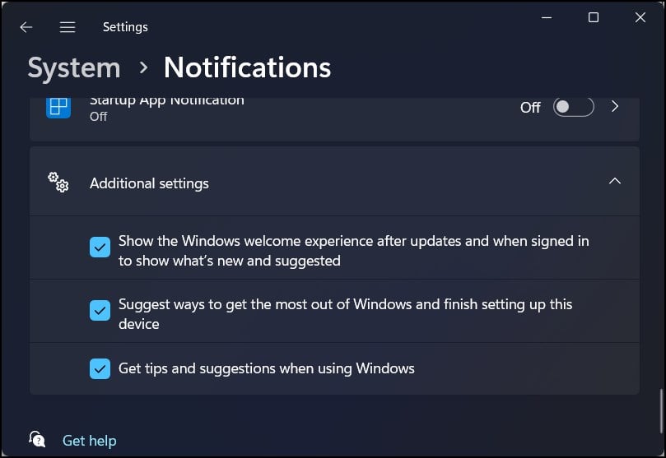Toggle Startup App Notification switch on
Viewport: 666px width, 458px height.
[574, 107]
